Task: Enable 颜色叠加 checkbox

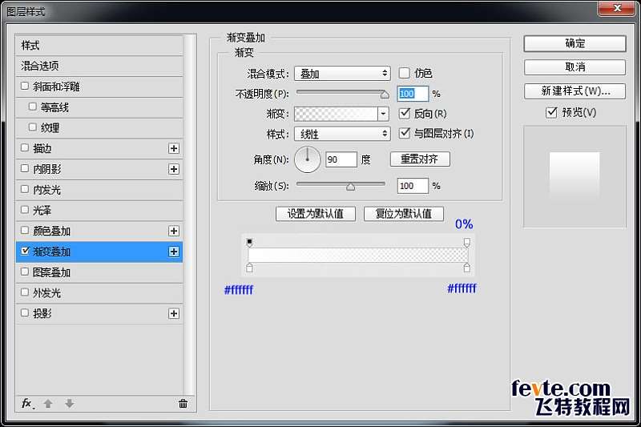Action: [x=25, y=230]
